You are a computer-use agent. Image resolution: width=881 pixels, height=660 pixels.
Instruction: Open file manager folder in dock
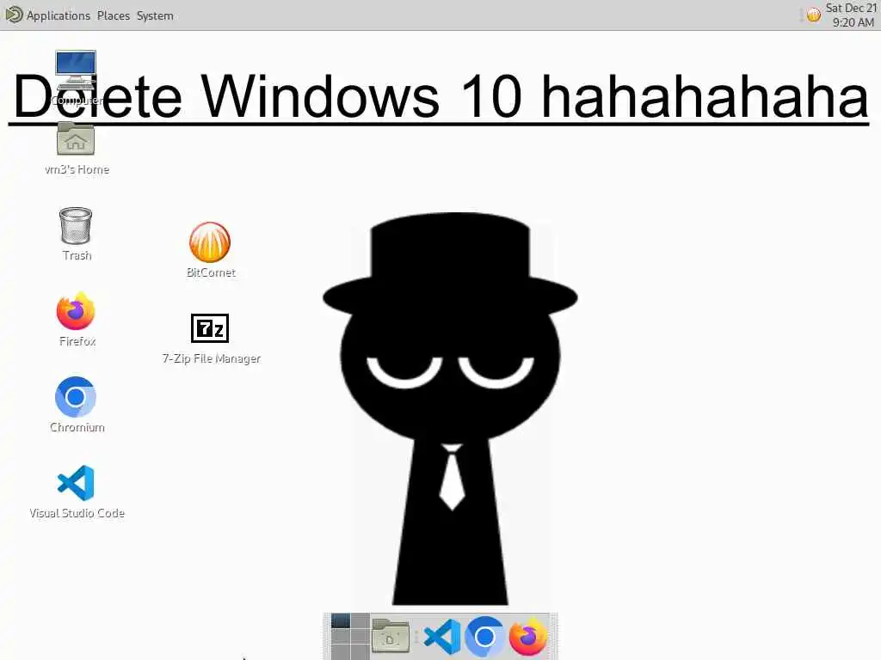click(x=390, y=636)
